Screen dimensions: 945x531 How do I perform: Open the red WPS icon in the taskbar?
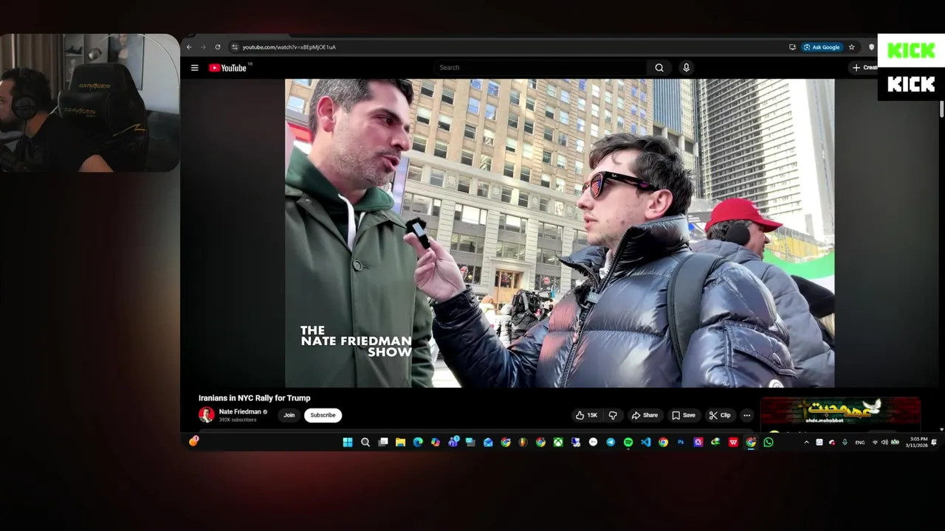point(733,442)
